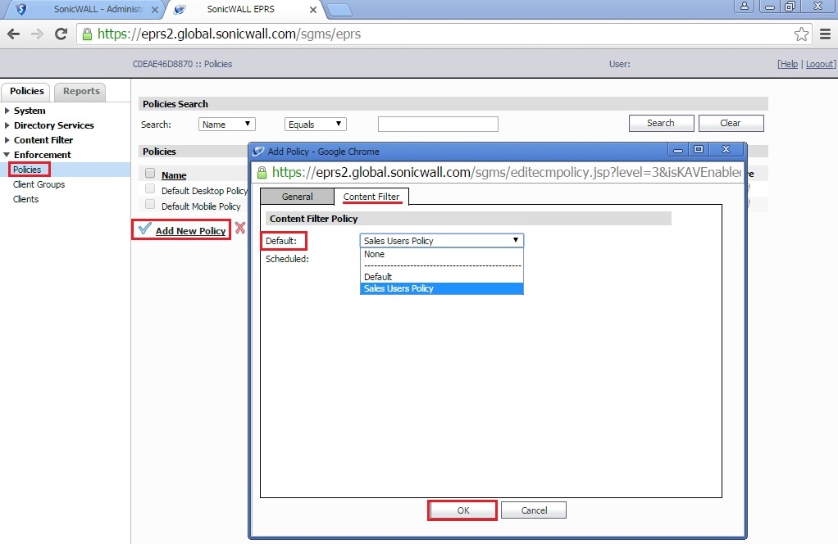Open the search field Name dropdown

click(x=227, y=125)
